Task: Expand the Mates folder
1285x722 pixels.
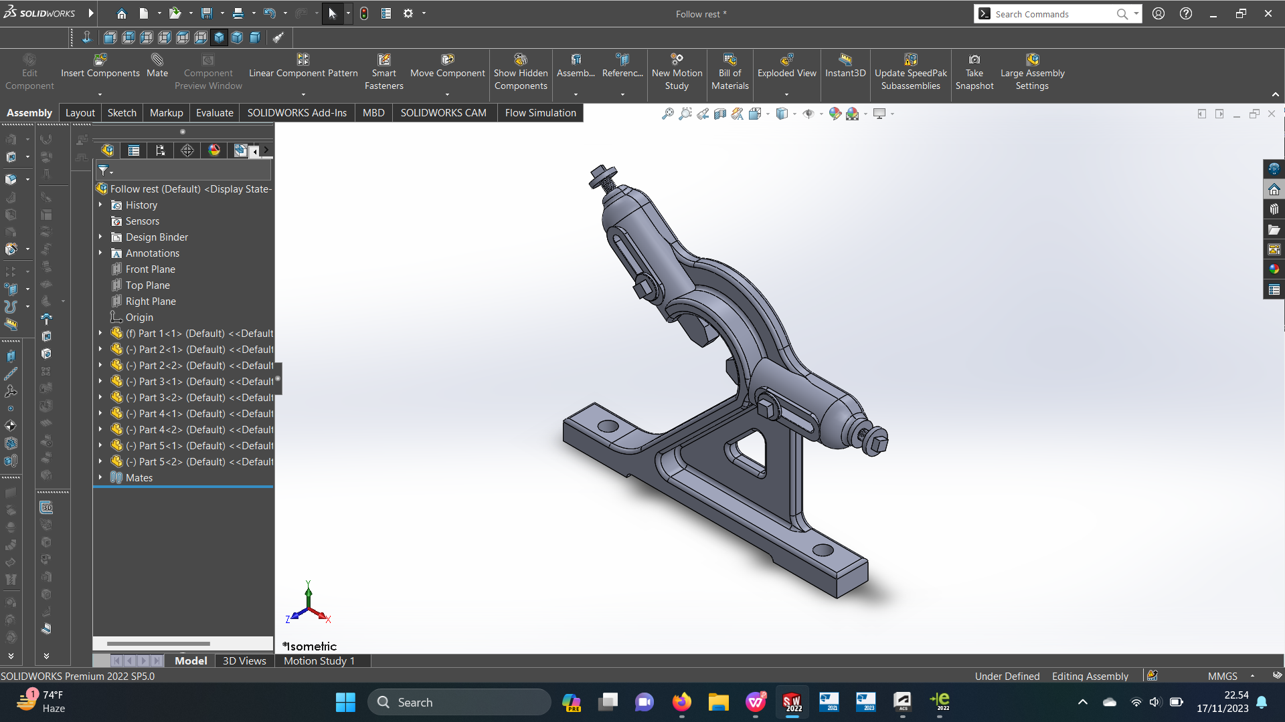Action: [x=100, y=477]
